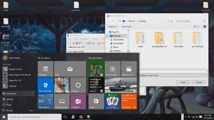Expand Google Chrome jump list arrow
214x120 pixels.
pos(32,69)
